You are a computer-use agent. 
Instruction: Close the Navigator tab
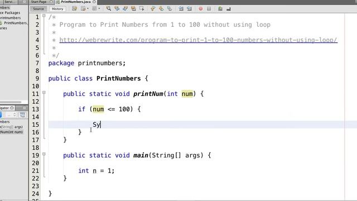pos(12,108)
